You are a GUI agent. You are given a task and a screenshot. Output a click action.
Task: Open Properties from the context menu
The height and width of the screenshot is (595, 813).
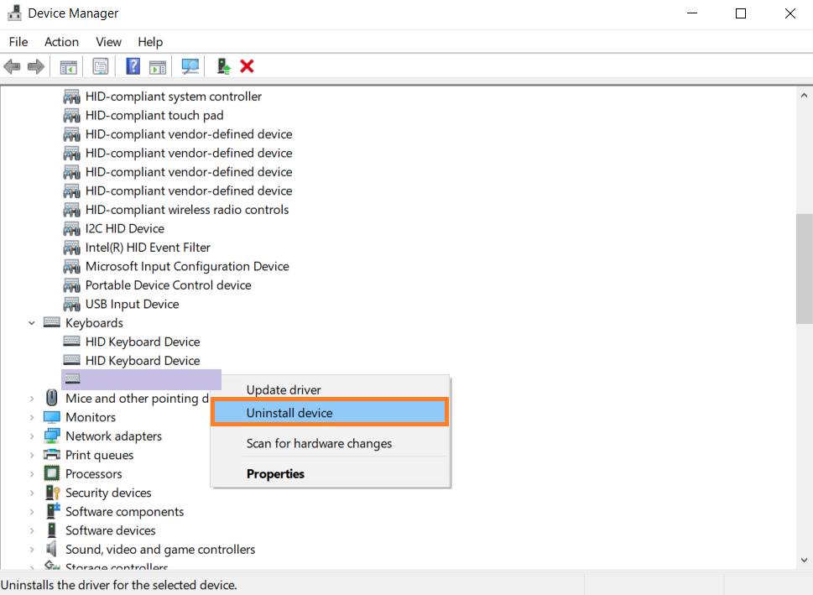tap(275, 473)
